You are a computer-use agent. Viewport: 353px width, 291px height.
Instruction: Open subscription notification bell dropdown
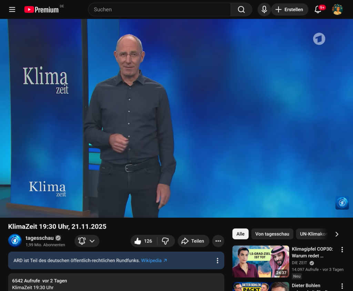(87, 241)
